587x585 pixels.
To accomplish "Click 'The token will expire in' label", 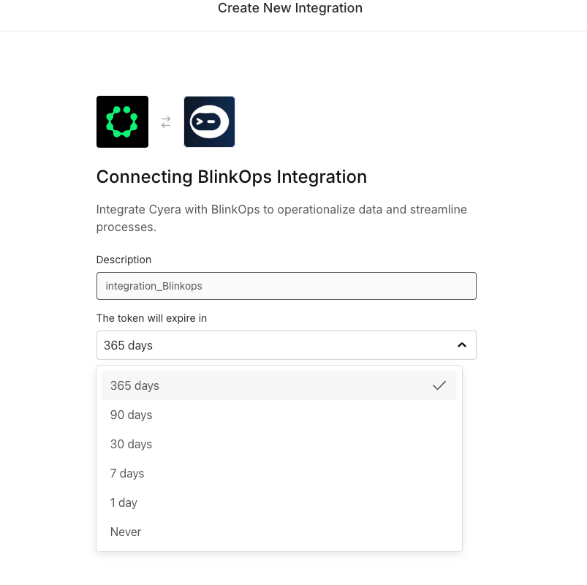I will [151, 318].
